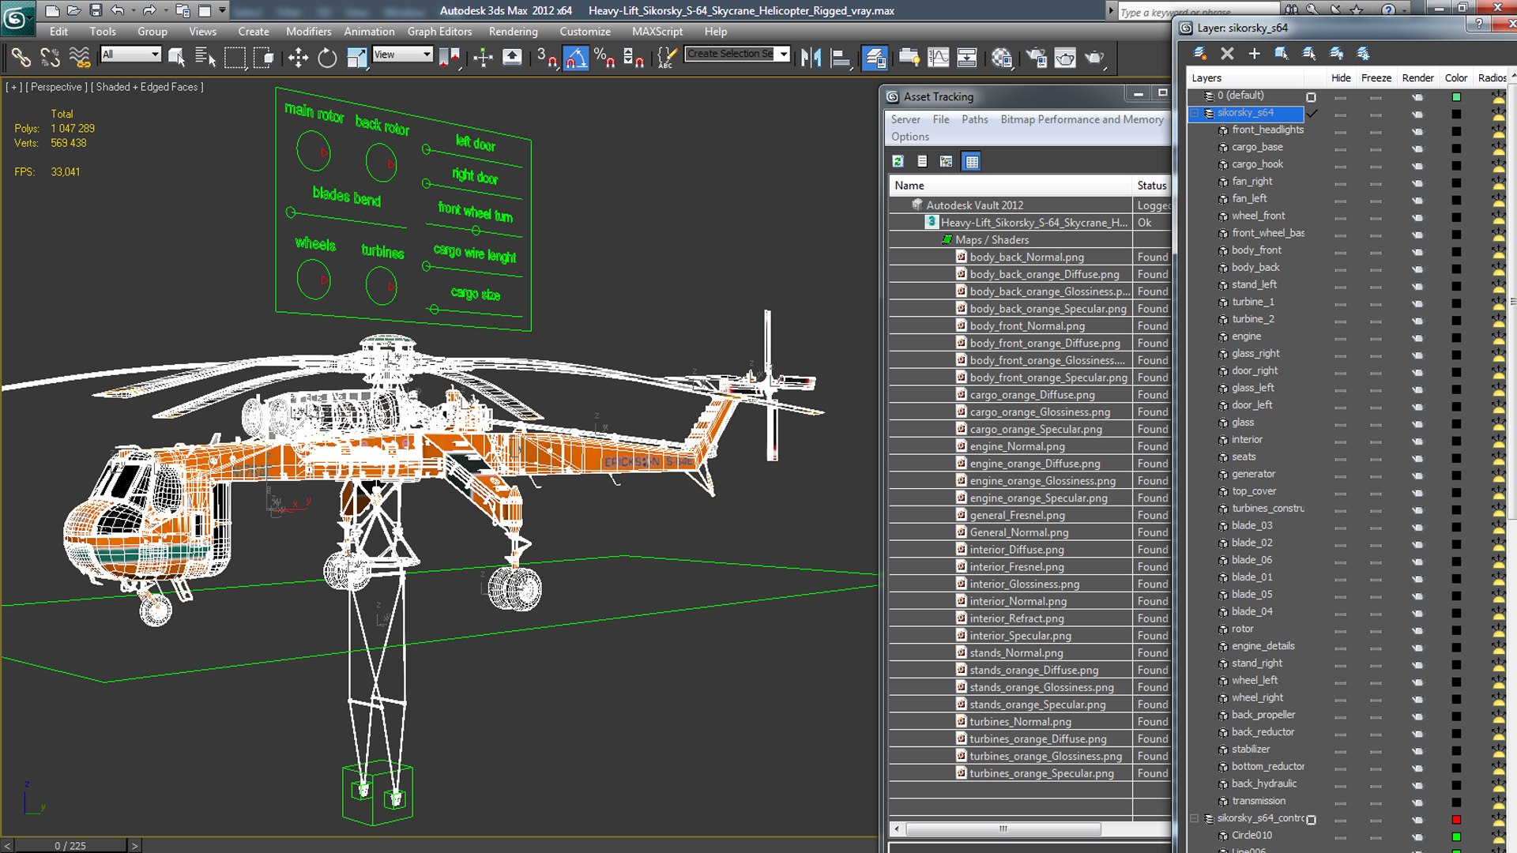The height and width of the screenshot is (853, 1517).
Task: Open the Edit menu
Action: point(58,32)
